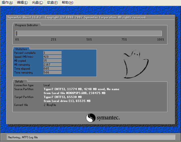Image resolution: width=181 pixels, height=142 pixels.
Task: Click the 100% progress marker
Action: click(x=161, y=39)
